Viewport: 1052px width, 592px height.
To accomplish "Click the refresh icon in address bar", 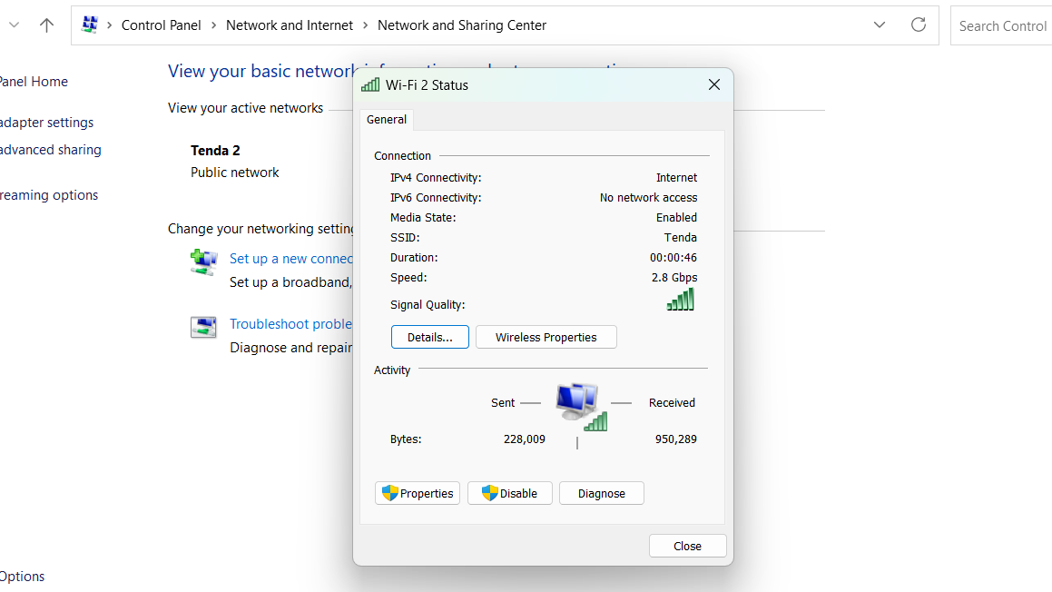I will click(919, 25).
